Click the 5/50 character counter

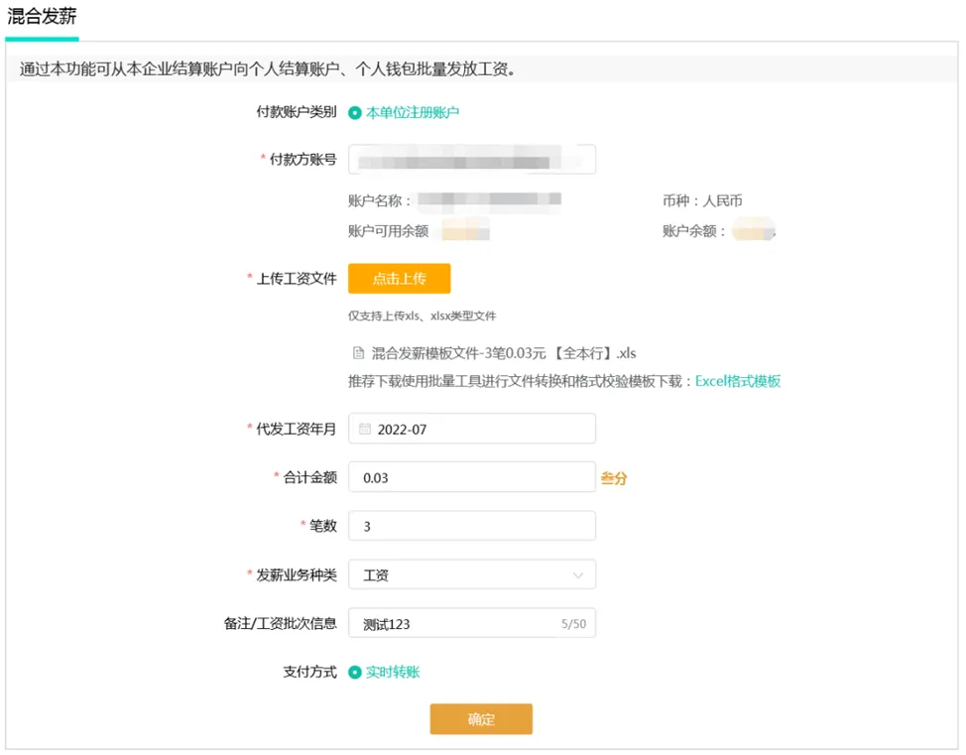[x=573, y=624]
